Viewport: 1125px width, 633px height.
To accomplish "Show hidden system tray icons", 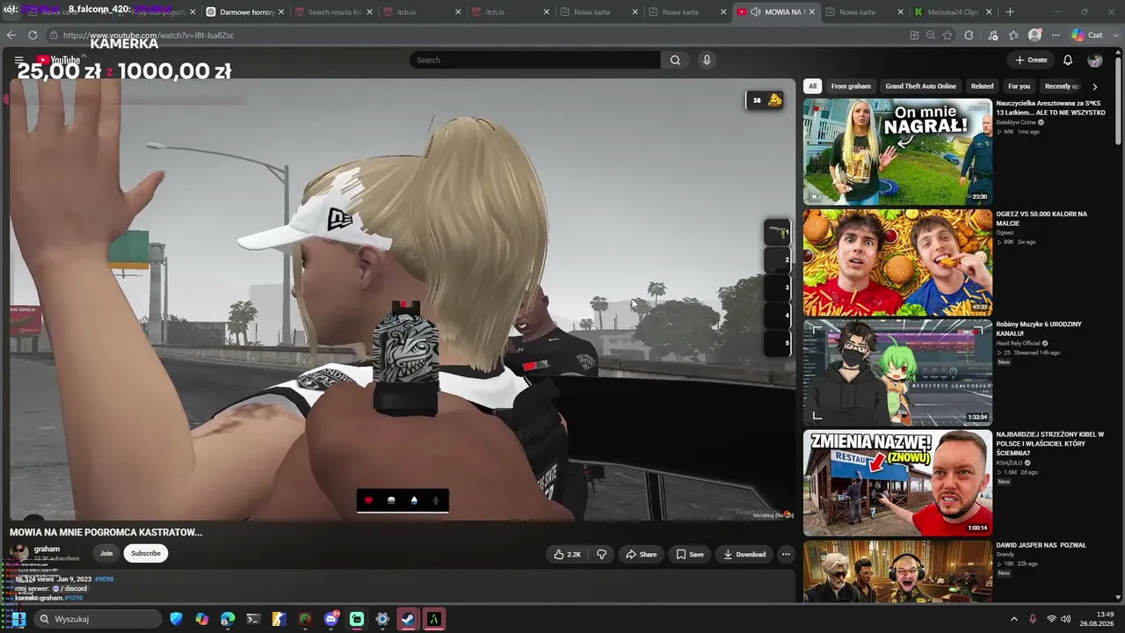I will pos(1013,619).
